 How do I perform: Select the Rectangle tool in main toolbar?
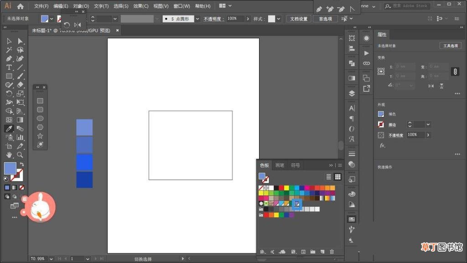[9, 76]
